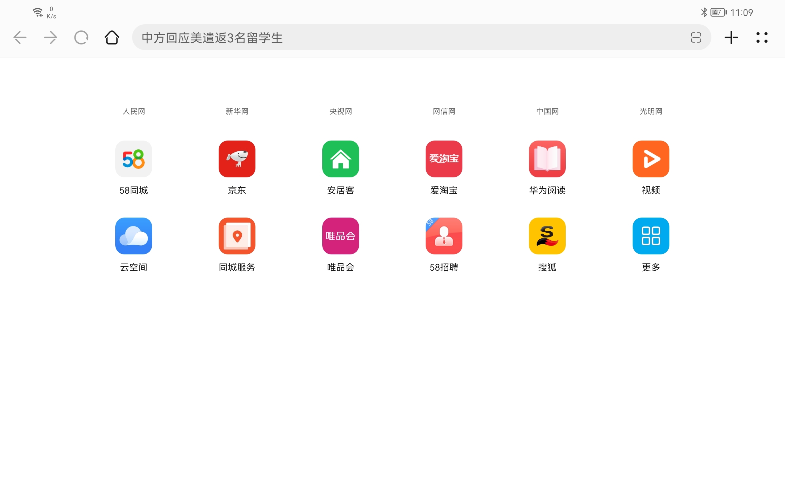The height and width of the screenshot is (491, 785).
Task: Click the search bar with 中方回应美遣返3名留学生
Action: (x=422, y=37)
